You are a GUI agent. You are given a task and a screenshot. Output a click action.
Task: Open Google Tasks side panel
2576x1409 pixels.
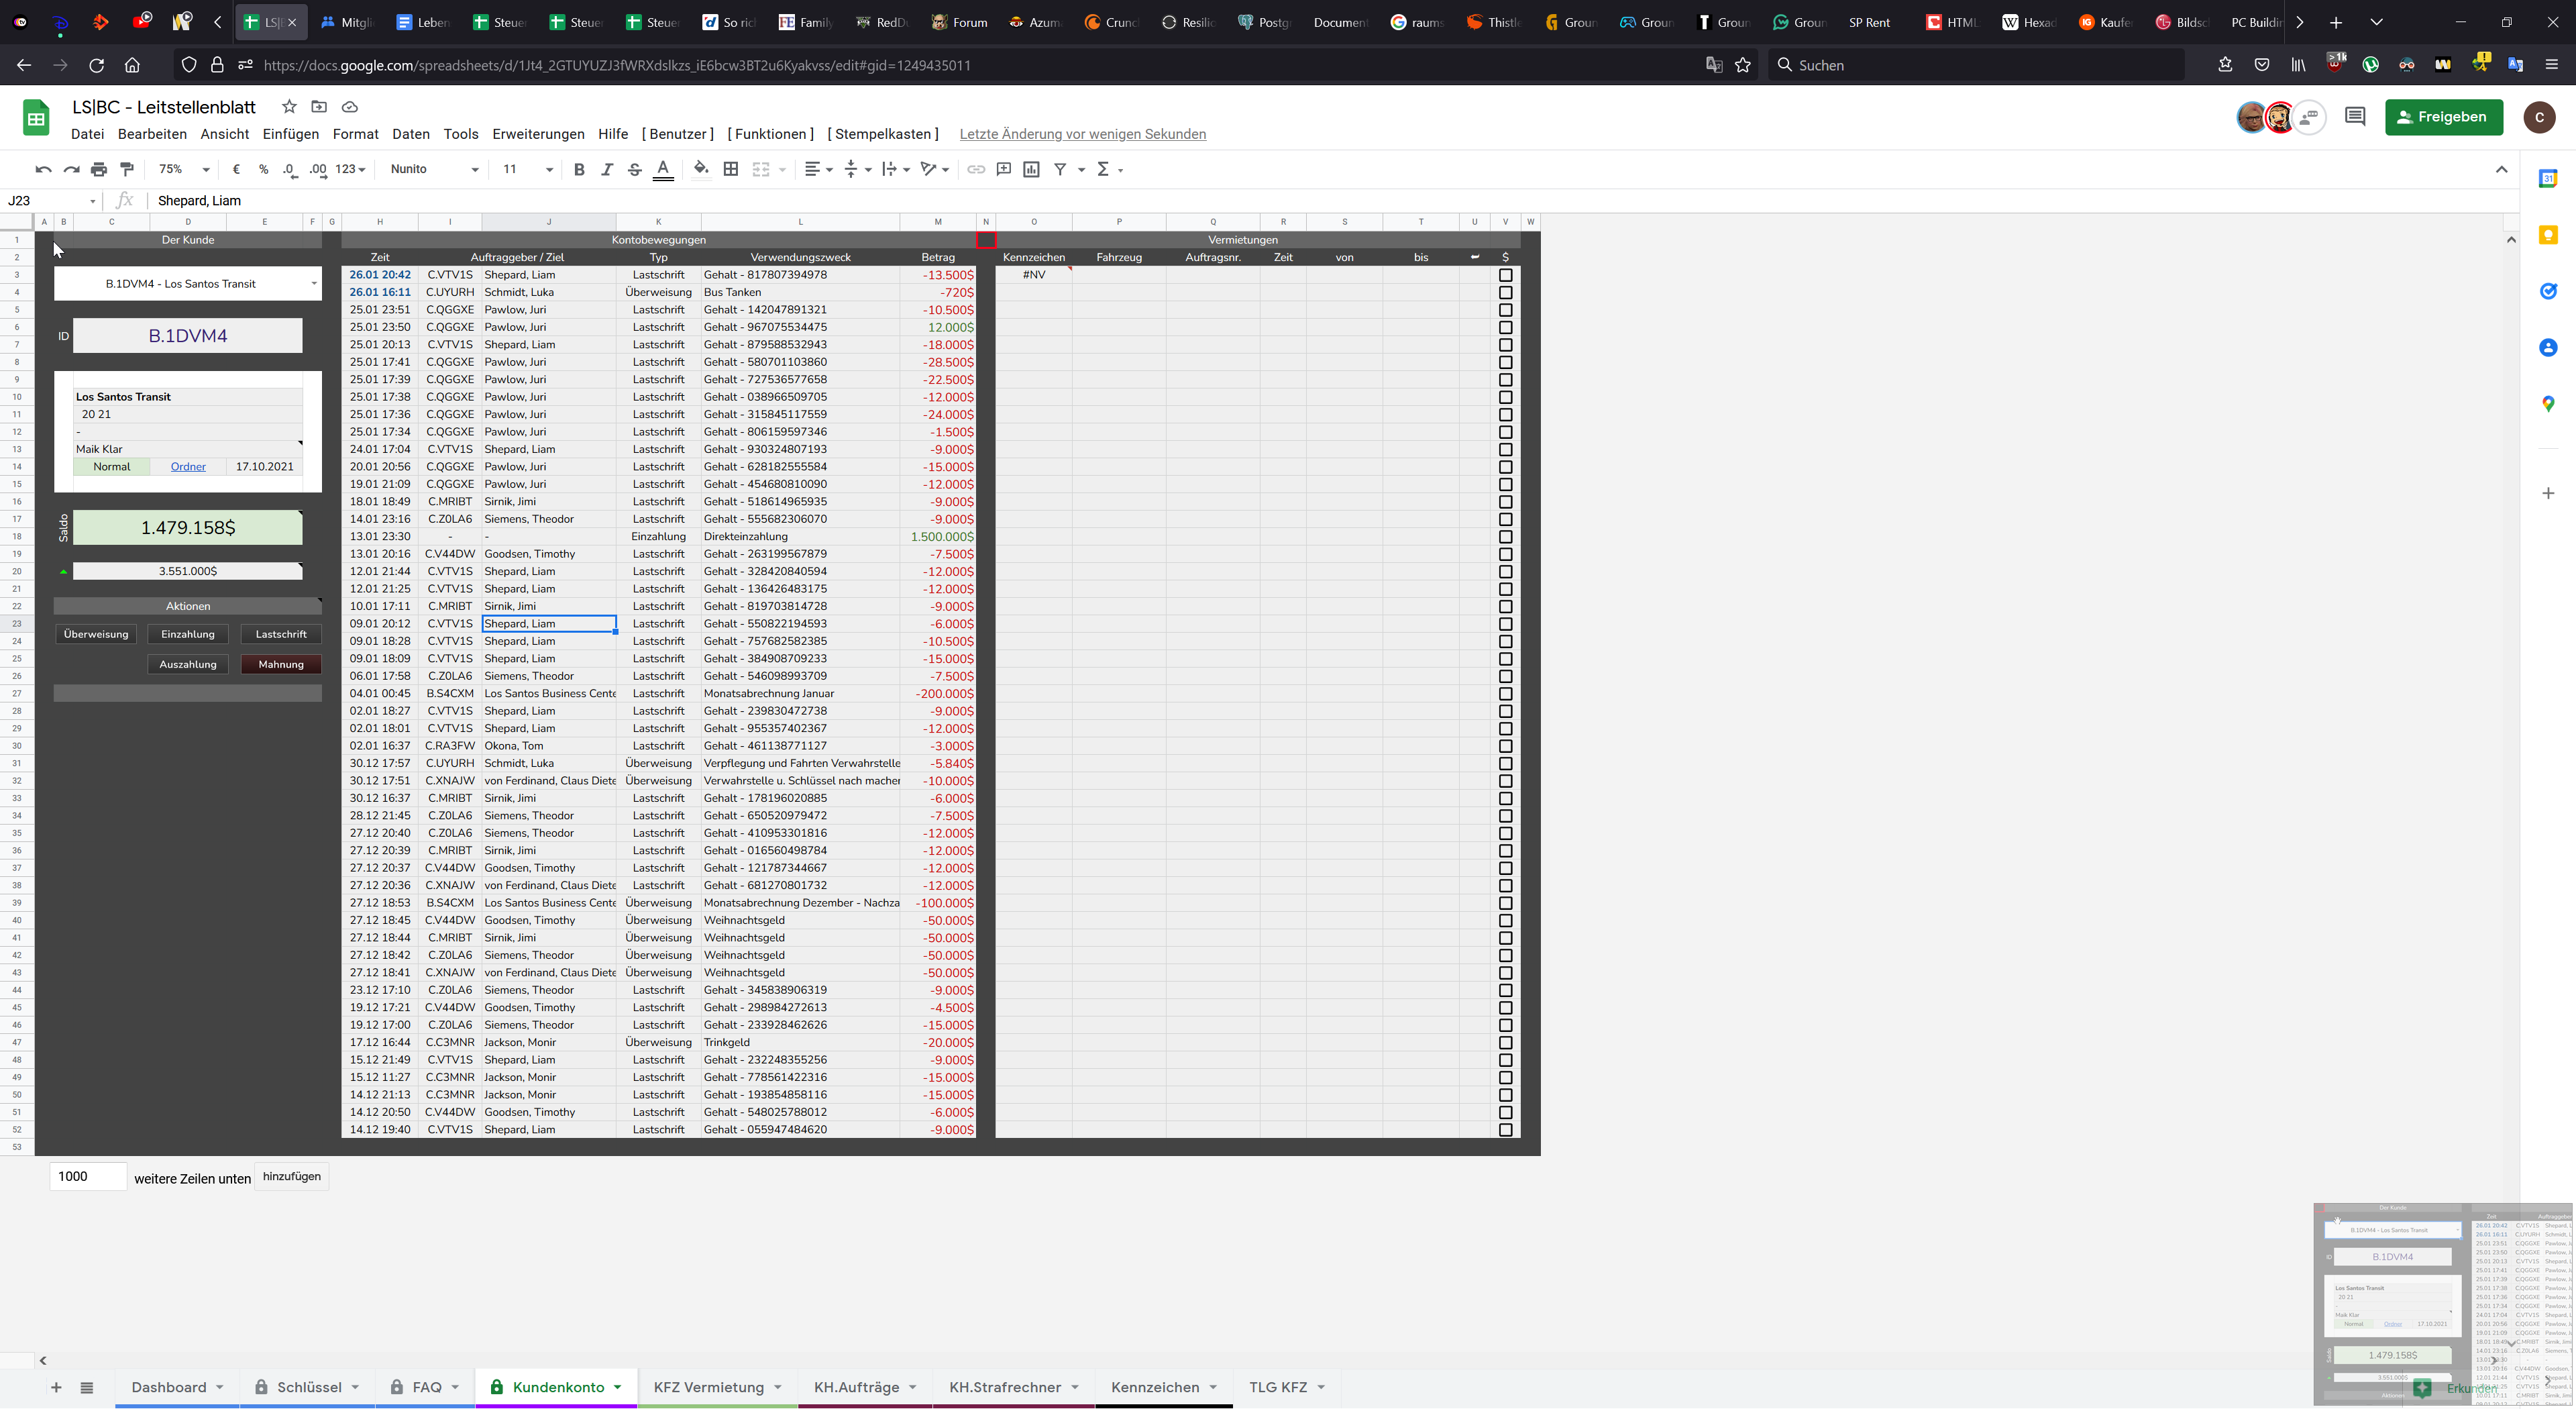[2548, 291]
